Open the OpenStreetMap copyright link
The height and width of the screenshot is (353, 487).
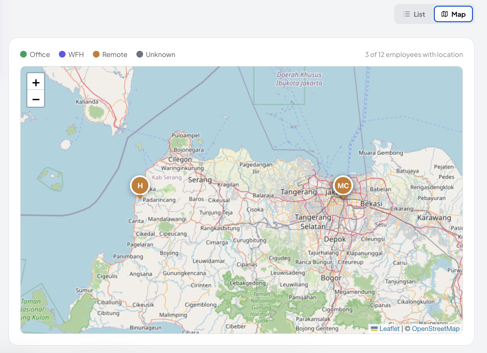(x=435, y=329)
